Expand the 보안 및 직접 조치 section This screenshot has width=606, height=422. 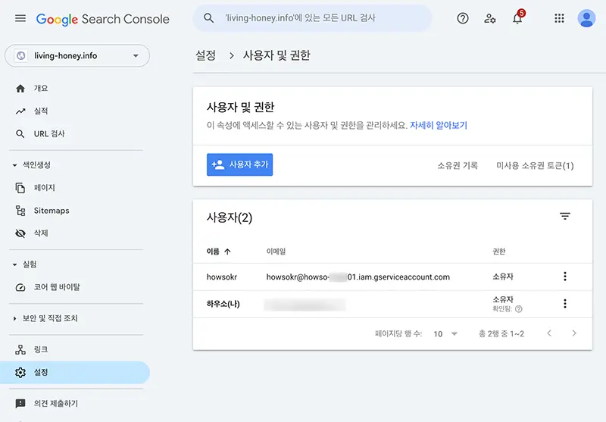click(x=15, y=318)
